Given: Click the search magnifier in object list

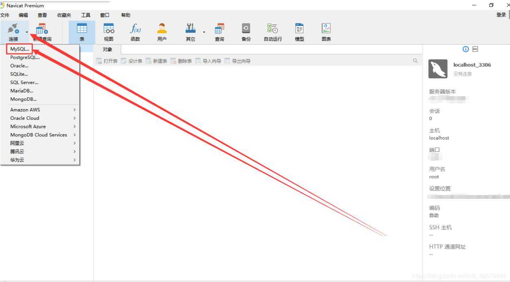Looking at the screenshot, I should (415, 61).
